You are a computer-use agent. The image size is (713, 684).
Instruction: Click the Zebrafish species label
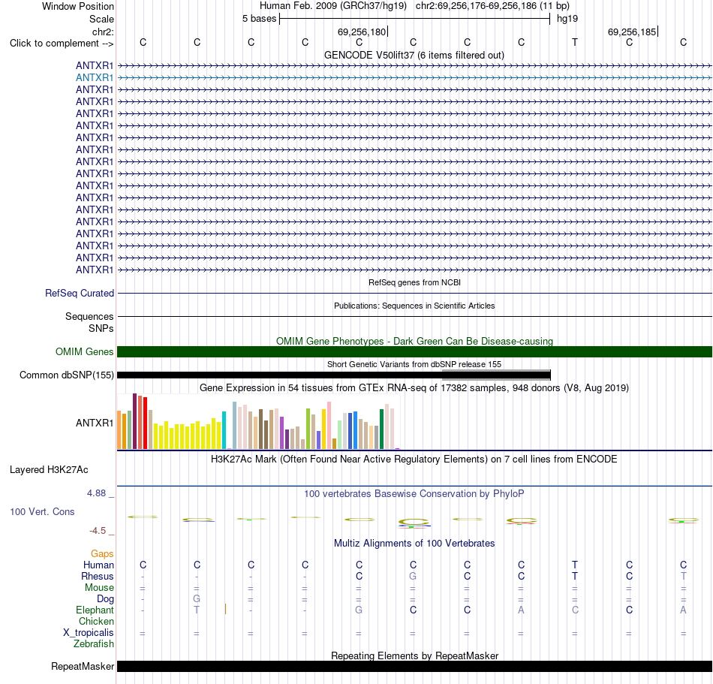94,644
